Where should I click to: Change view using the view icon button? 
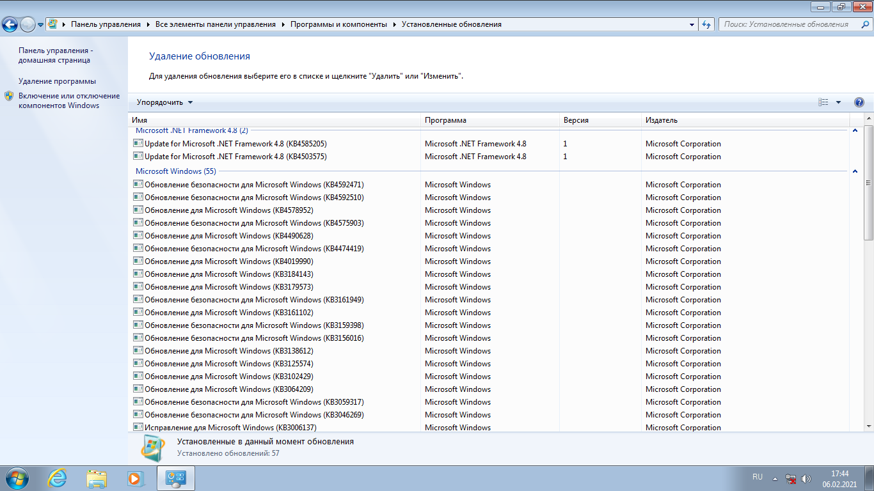tap(823, 102)
